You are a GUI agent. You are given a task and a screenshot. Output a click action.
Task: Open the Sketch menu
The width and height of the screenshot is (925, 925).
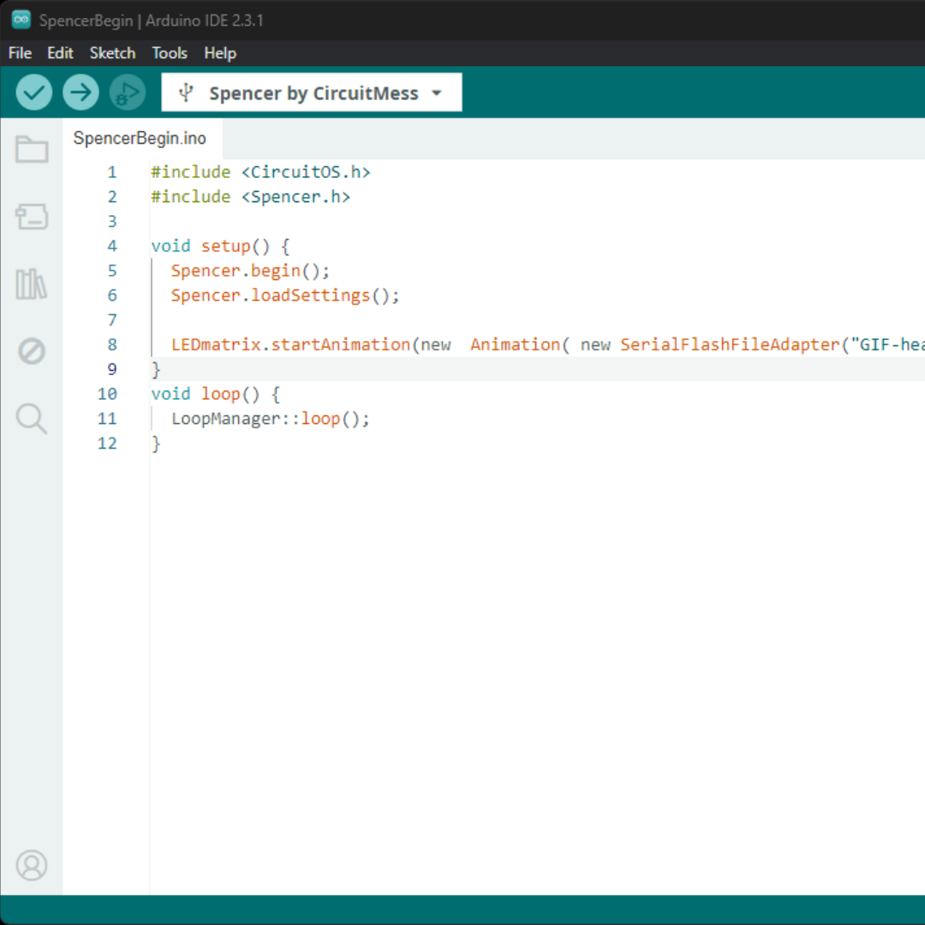pyautogui.click(x=112, y=53)
